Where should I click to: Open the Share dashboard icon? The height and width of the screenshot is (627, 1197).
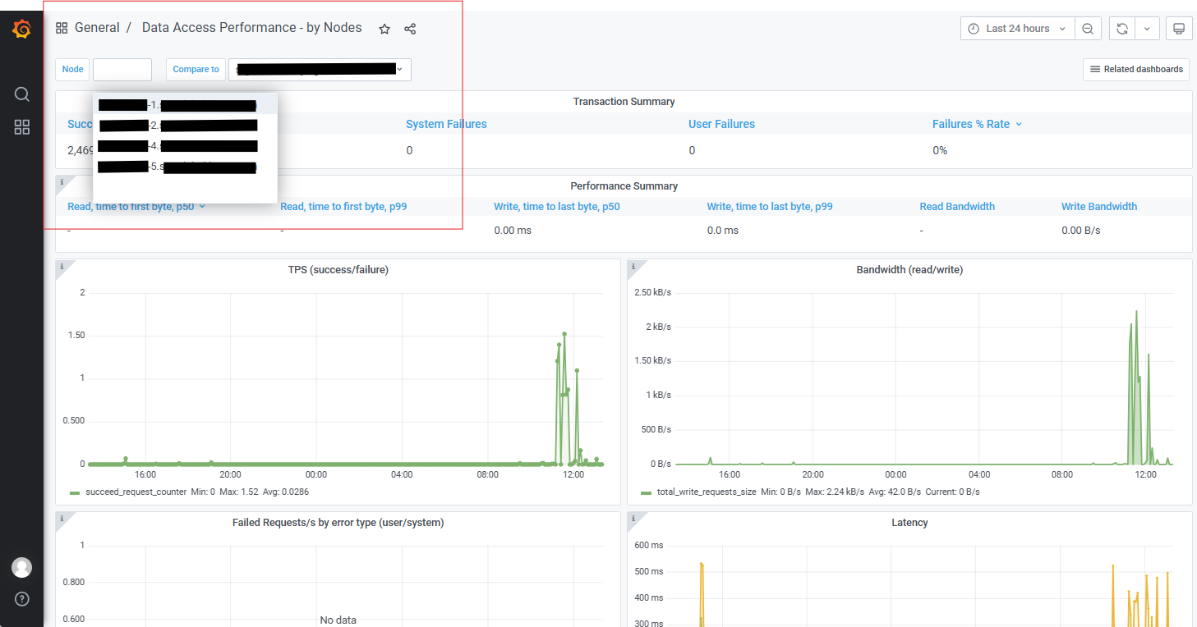[409, 28]
